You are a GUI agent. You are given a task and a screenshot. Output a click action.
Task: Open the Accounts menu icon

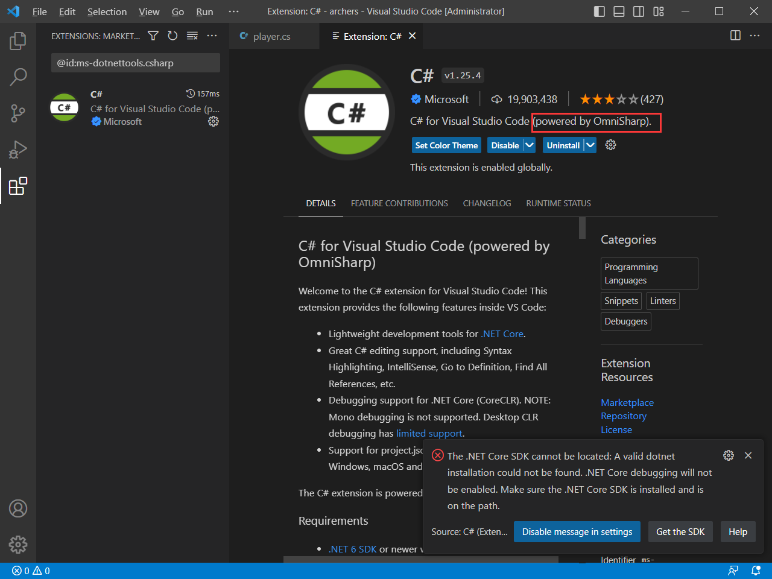(18, 508)
